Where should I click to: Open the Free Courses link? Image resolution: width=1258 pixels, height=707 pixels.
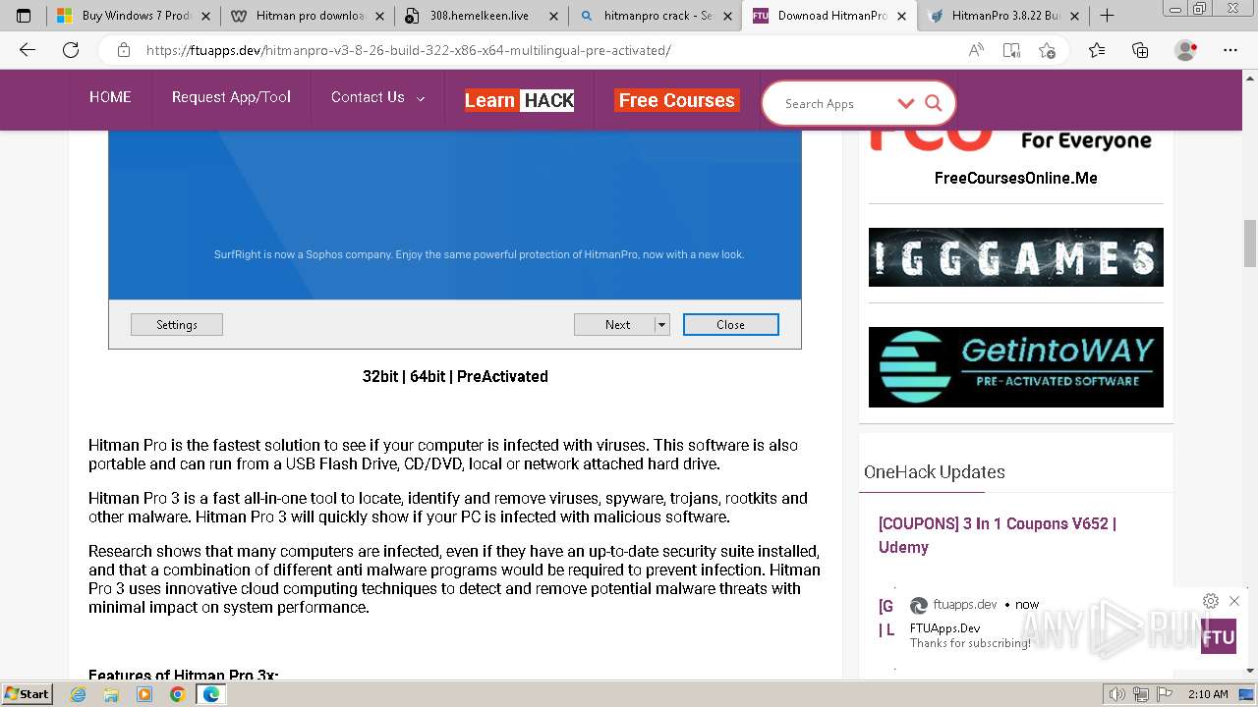coord(676,100)
